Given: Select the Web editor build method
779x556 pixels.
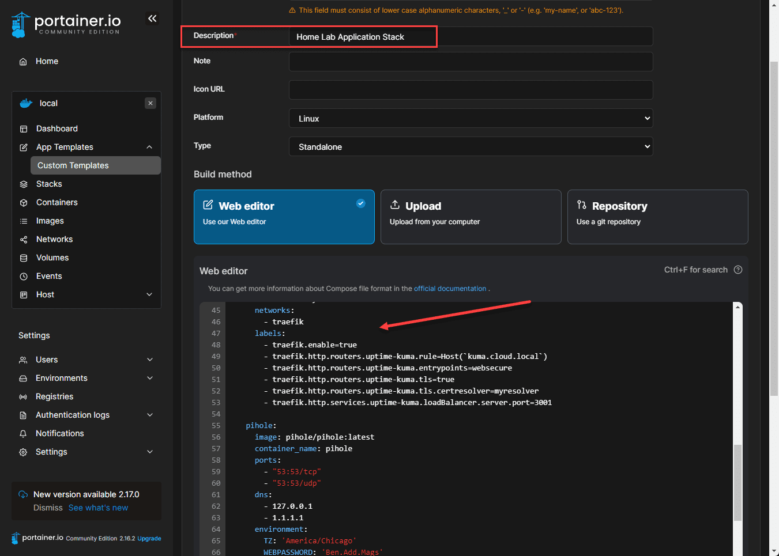Looking at the screenshot, I should point(284,217).
